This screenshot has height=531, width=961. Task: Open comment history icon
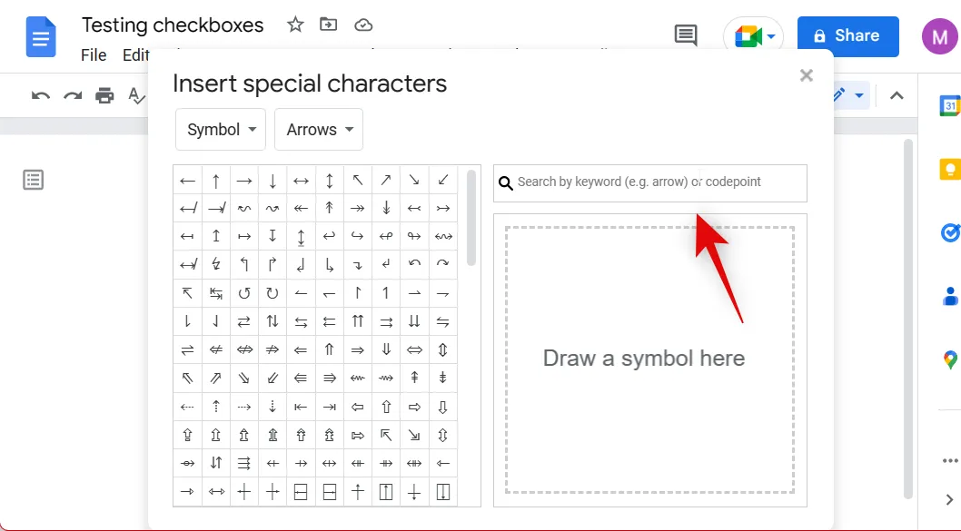tap(686, 34)
